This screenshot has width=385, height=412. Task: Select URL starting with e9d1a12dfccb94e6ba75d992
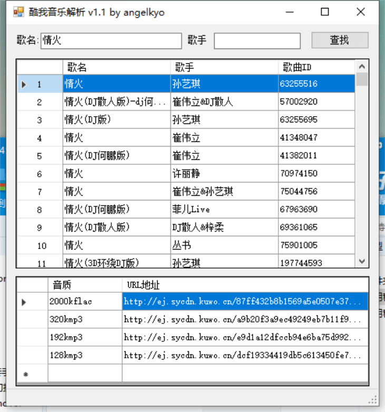click(245, 337)
